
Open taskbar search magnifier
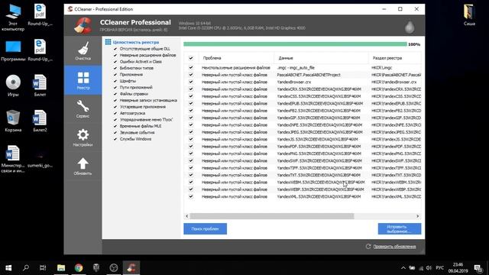pos(26,268)
